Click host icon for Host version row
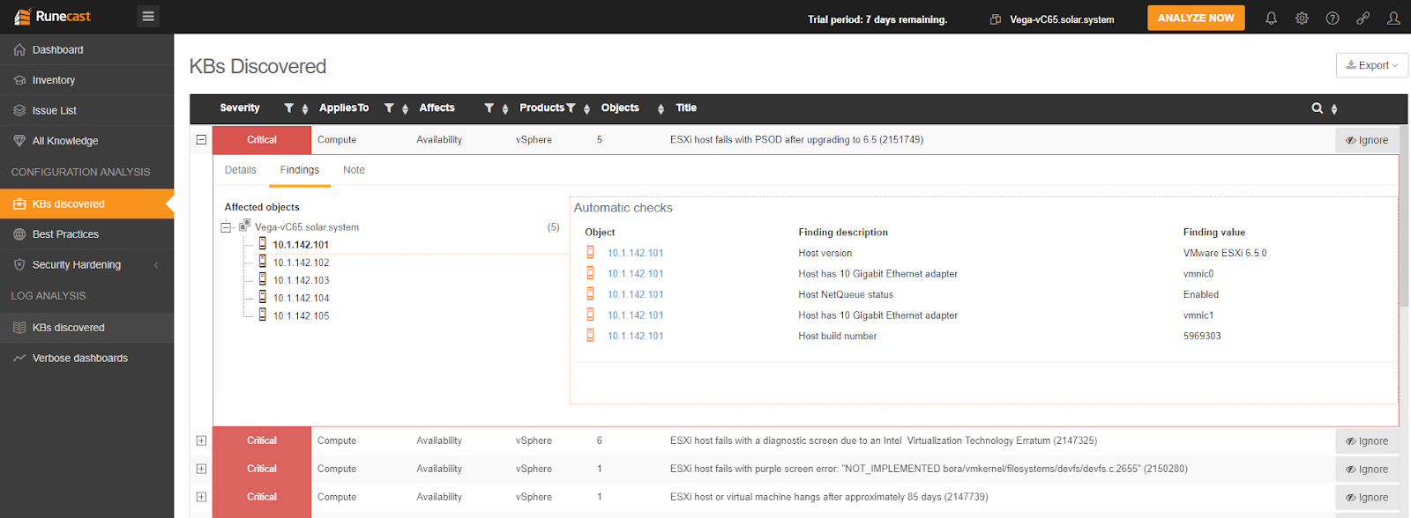 click(x=590, y=253)
